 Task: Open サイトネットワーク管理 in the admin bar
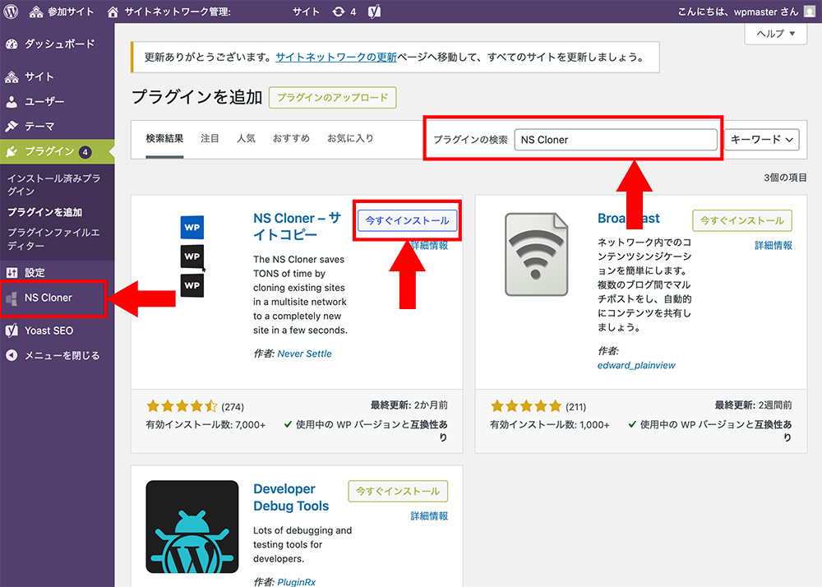169,12
